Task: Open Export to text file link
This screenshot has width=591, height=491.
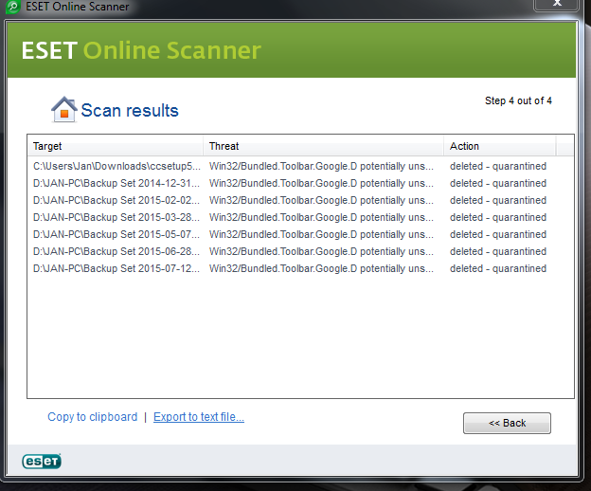Action: (199, 417)
